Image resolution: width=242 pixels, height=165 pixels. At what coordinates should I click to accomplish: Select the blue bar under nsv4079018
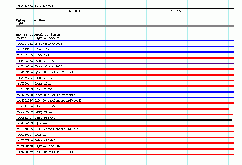[125, 98]
